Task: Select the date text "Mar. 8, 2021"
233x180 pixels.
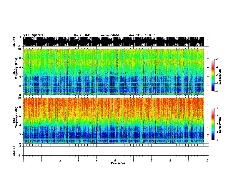Action: click(82, 35)
